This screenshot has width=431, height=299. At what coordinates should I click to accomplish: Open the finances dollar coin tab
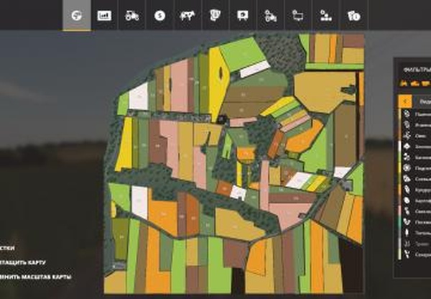tap(159, 15)
